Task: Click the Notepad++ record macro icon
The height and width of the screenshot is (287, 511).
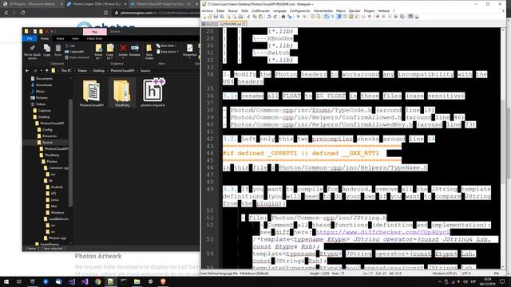Action: 378,17
